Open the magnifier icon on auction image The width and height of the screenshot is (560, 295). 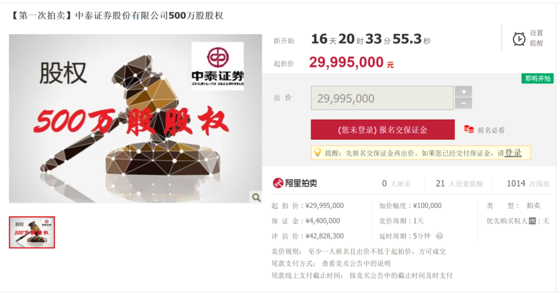(x=256, y=197)
